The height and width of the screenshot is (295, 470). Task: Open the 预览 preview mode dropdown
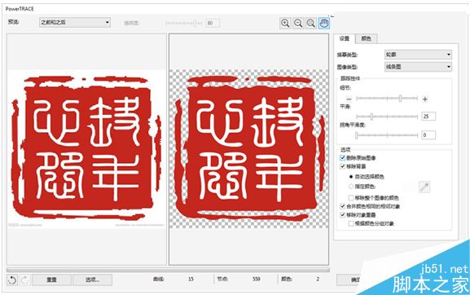pyautogui.click(x=75, y=23)
